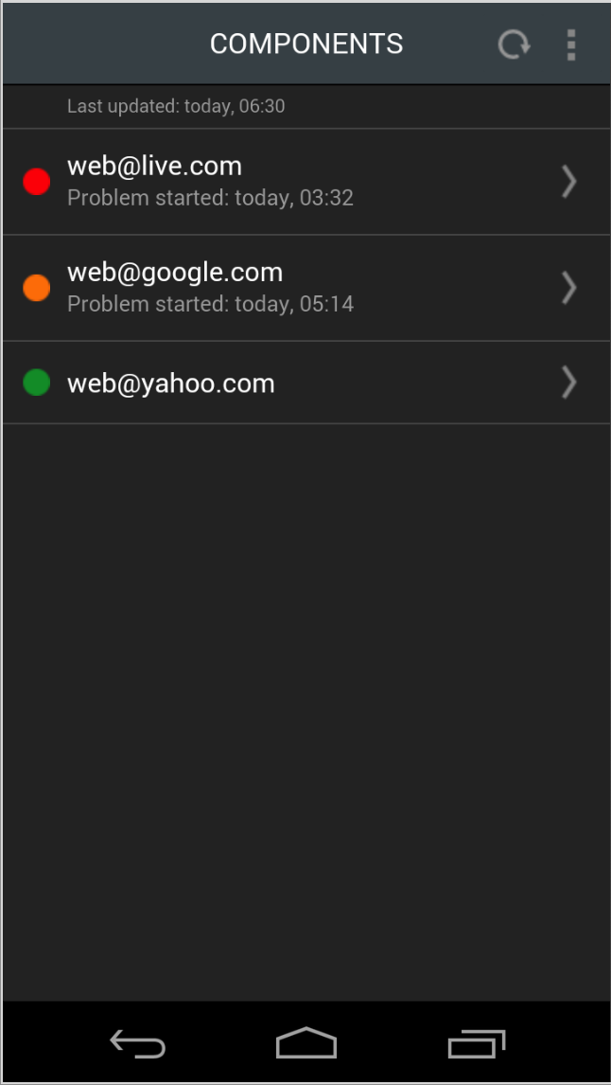The height and width of the screenshot is (1085, 611).
Task: Click the orange status dot for web@google.com
Action: pyautogui.click(x=37, y=287)
